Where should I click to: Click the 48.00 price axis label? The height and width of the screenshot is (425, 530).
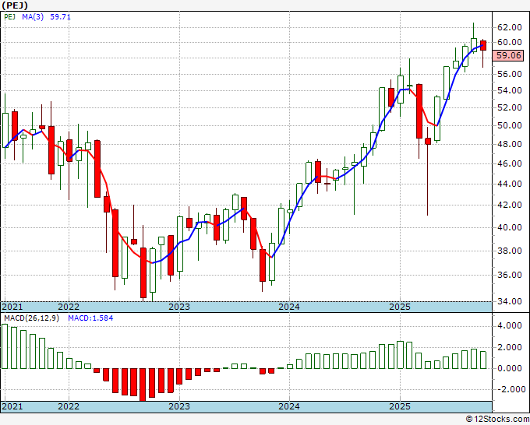pyautogui.click(x=510, y=144)
